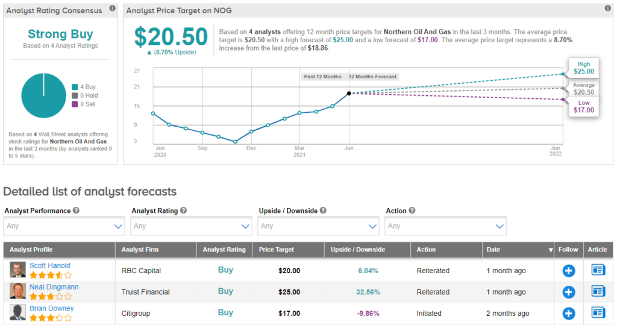617x325 pixels.
Task: Click the teal Buy legend swatch
Action: tap(75, 87)
